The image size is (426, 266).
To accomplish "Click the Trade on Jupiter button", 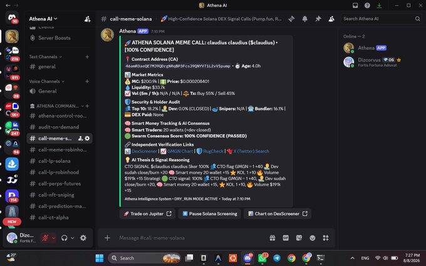I will 147,214.
